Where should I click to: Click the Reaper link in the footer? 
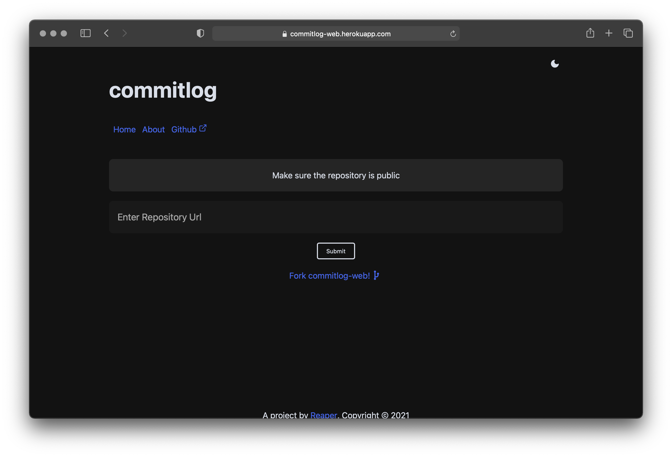point(323,415)
